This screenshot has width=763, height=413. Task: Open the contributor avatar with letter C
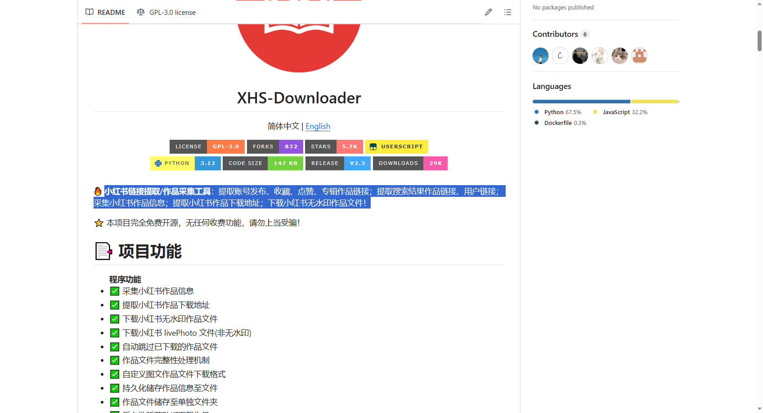(560, 56)
